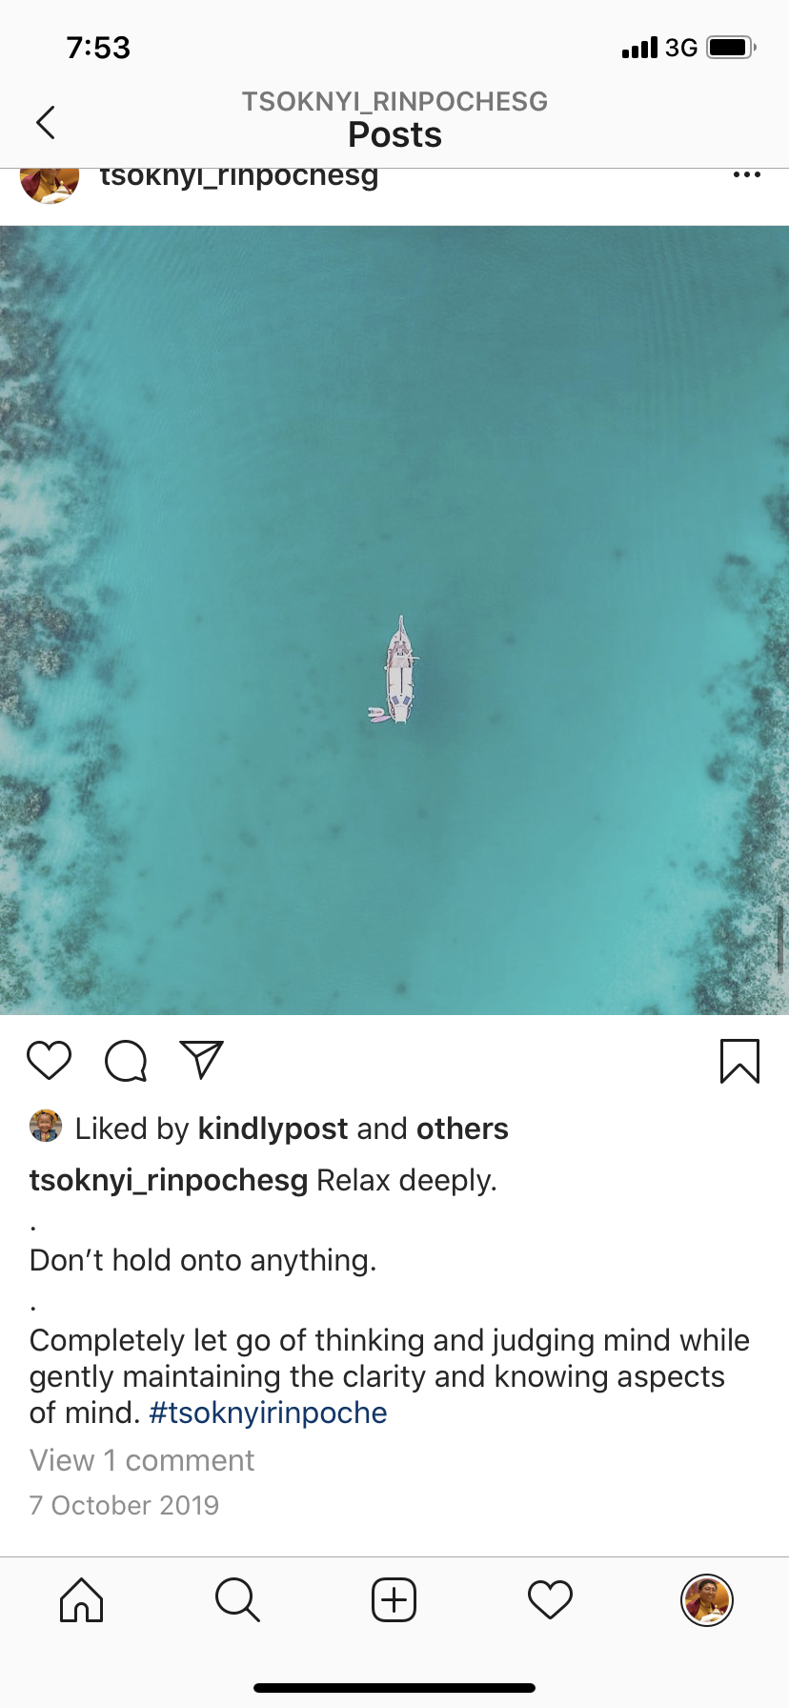Tap the 7 October 2019 timestamp
Viewport: 789px width, 1708px height.
click(124, 1505)
